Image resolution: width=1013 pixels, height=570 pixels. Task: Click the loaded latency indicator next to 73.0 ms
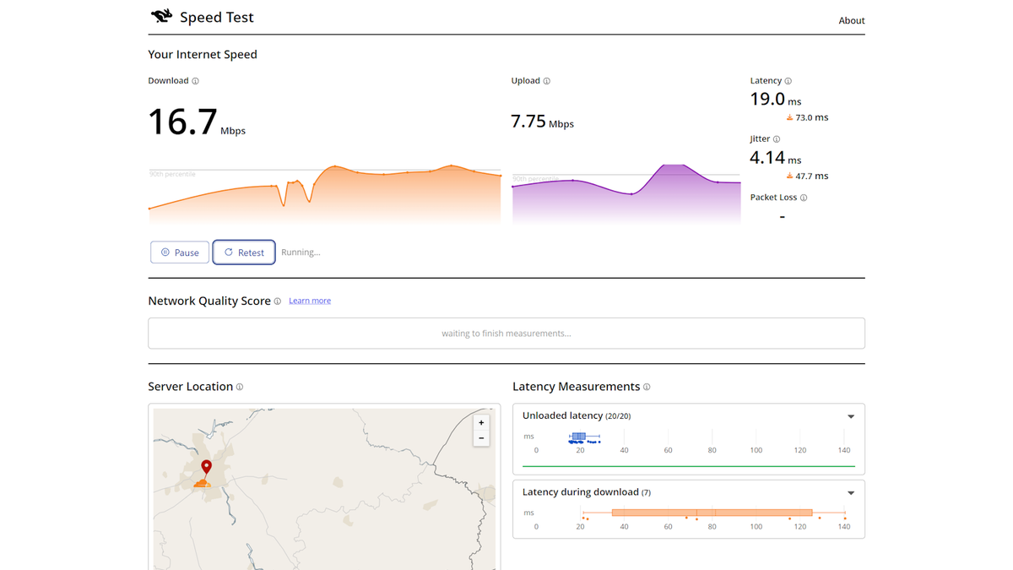tap(788, 117)
